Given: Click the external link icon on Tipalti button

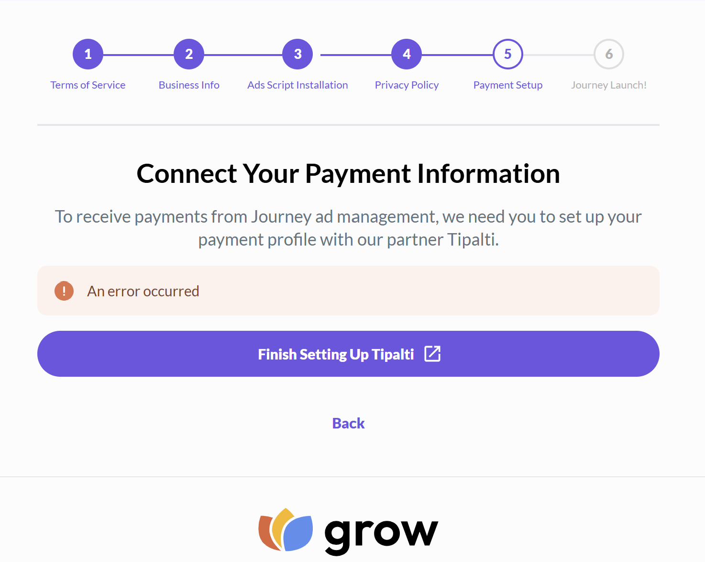Looking at the screenshot, I should click(432, 354).
